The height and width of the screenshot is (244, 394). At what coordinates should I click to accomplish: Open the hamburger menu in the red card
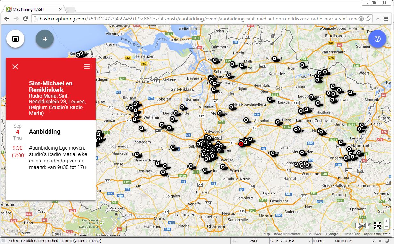pos(87,67)
